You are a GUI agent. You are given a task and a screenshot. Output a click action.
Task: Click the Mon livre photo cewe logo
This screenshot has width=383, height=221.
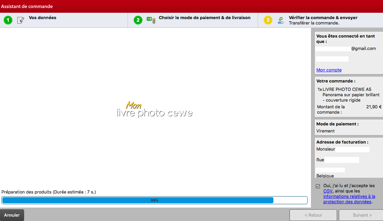coord(154,109)
